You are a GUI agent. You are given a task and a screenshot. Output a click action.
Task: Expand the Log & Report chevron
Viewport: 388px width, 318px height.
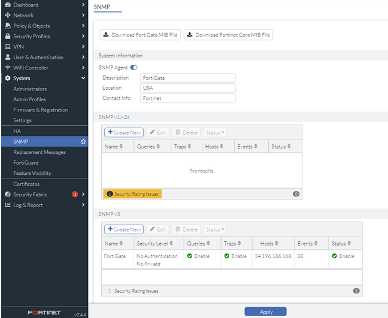click(83, 205)
